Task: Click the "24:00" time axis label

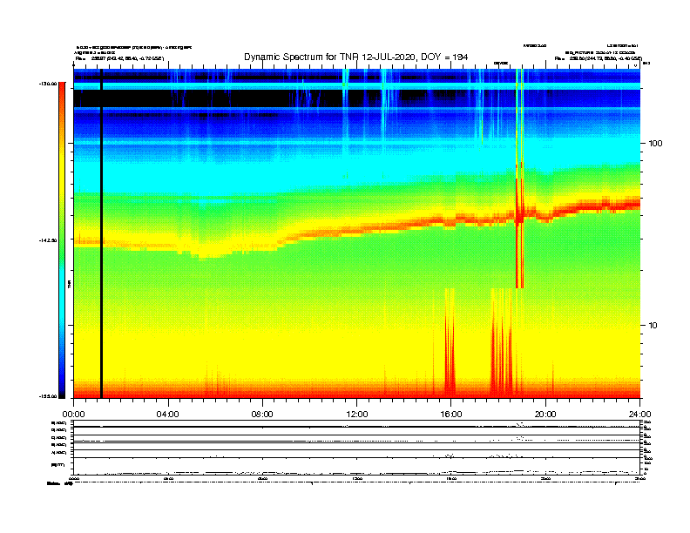Action: [x=639, y=415]
